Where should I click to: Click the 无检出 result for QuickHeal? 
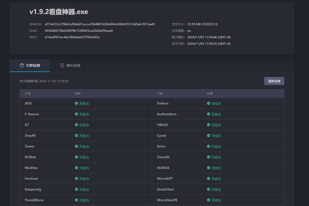[216, 189]
